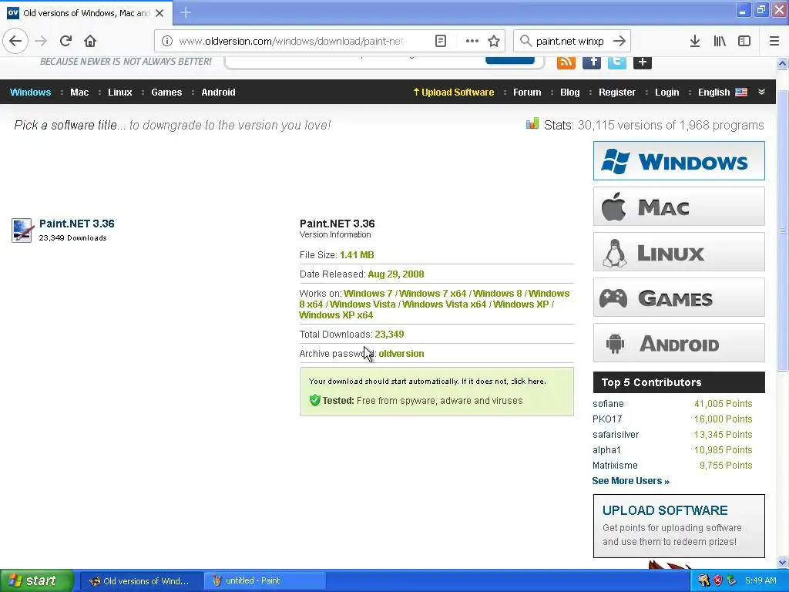Click the large Linux sidebar button
Screen dimensions: 789x592
[679, 252]
